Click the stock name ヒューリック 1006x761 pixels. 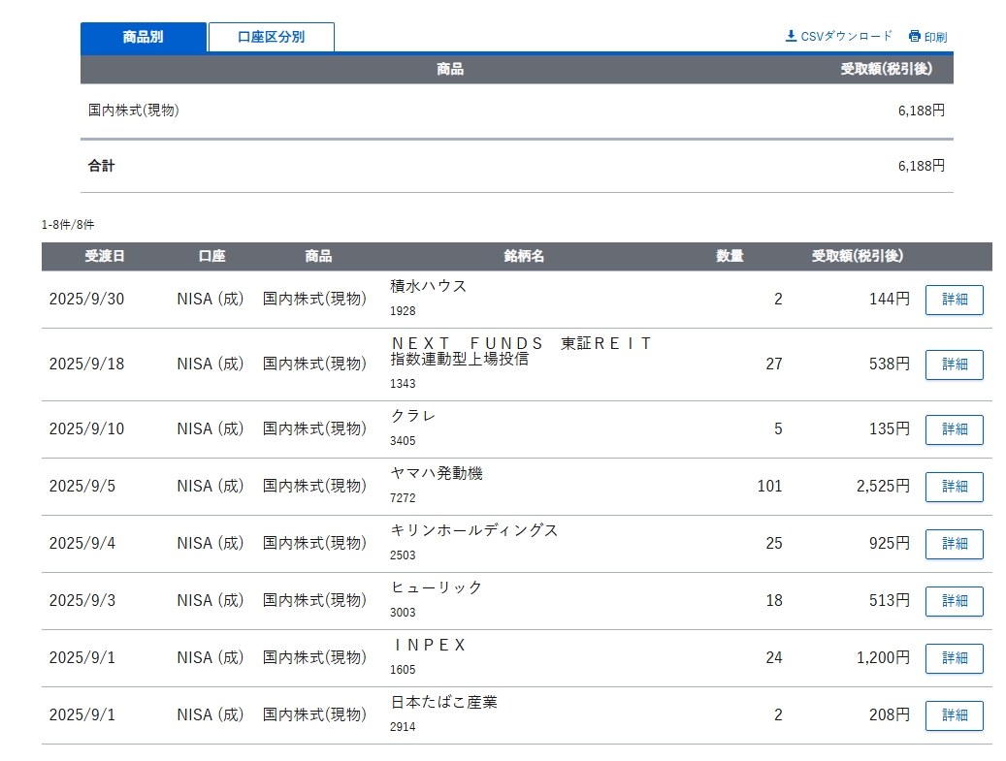(x=437, y=587)
